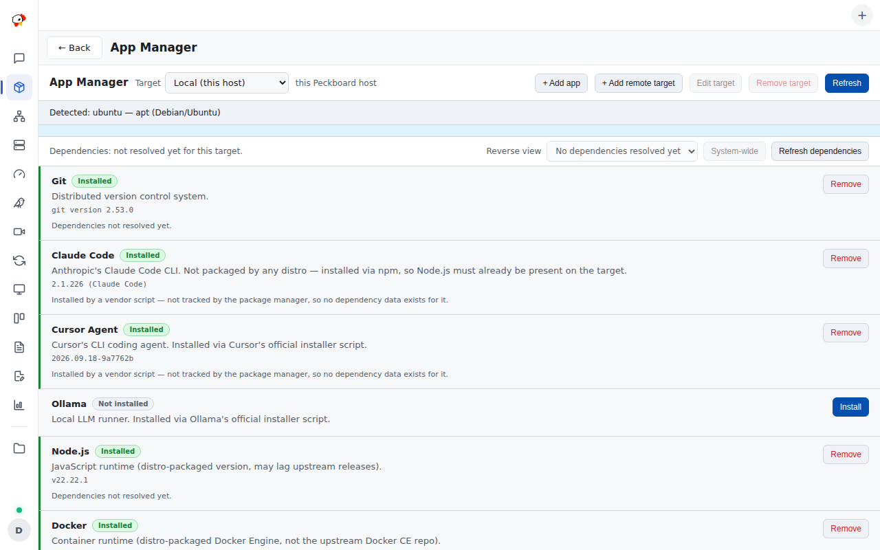Click the System-wide button
This screenshot has height=550, width=880.
pos(734,151)
